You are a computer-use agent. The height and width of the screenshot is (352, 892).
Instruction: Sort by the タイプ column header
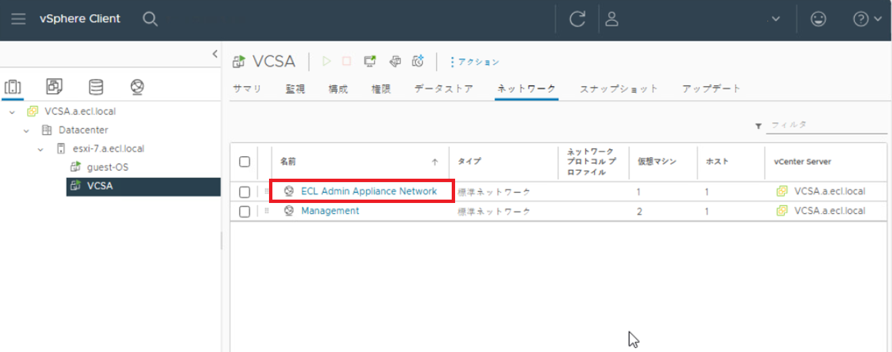point(469,162)
